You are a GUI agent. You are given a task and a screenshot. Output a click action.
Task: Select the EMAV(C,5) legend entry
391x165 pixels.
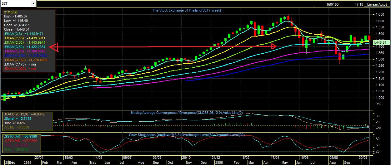(x=24, y=33)
